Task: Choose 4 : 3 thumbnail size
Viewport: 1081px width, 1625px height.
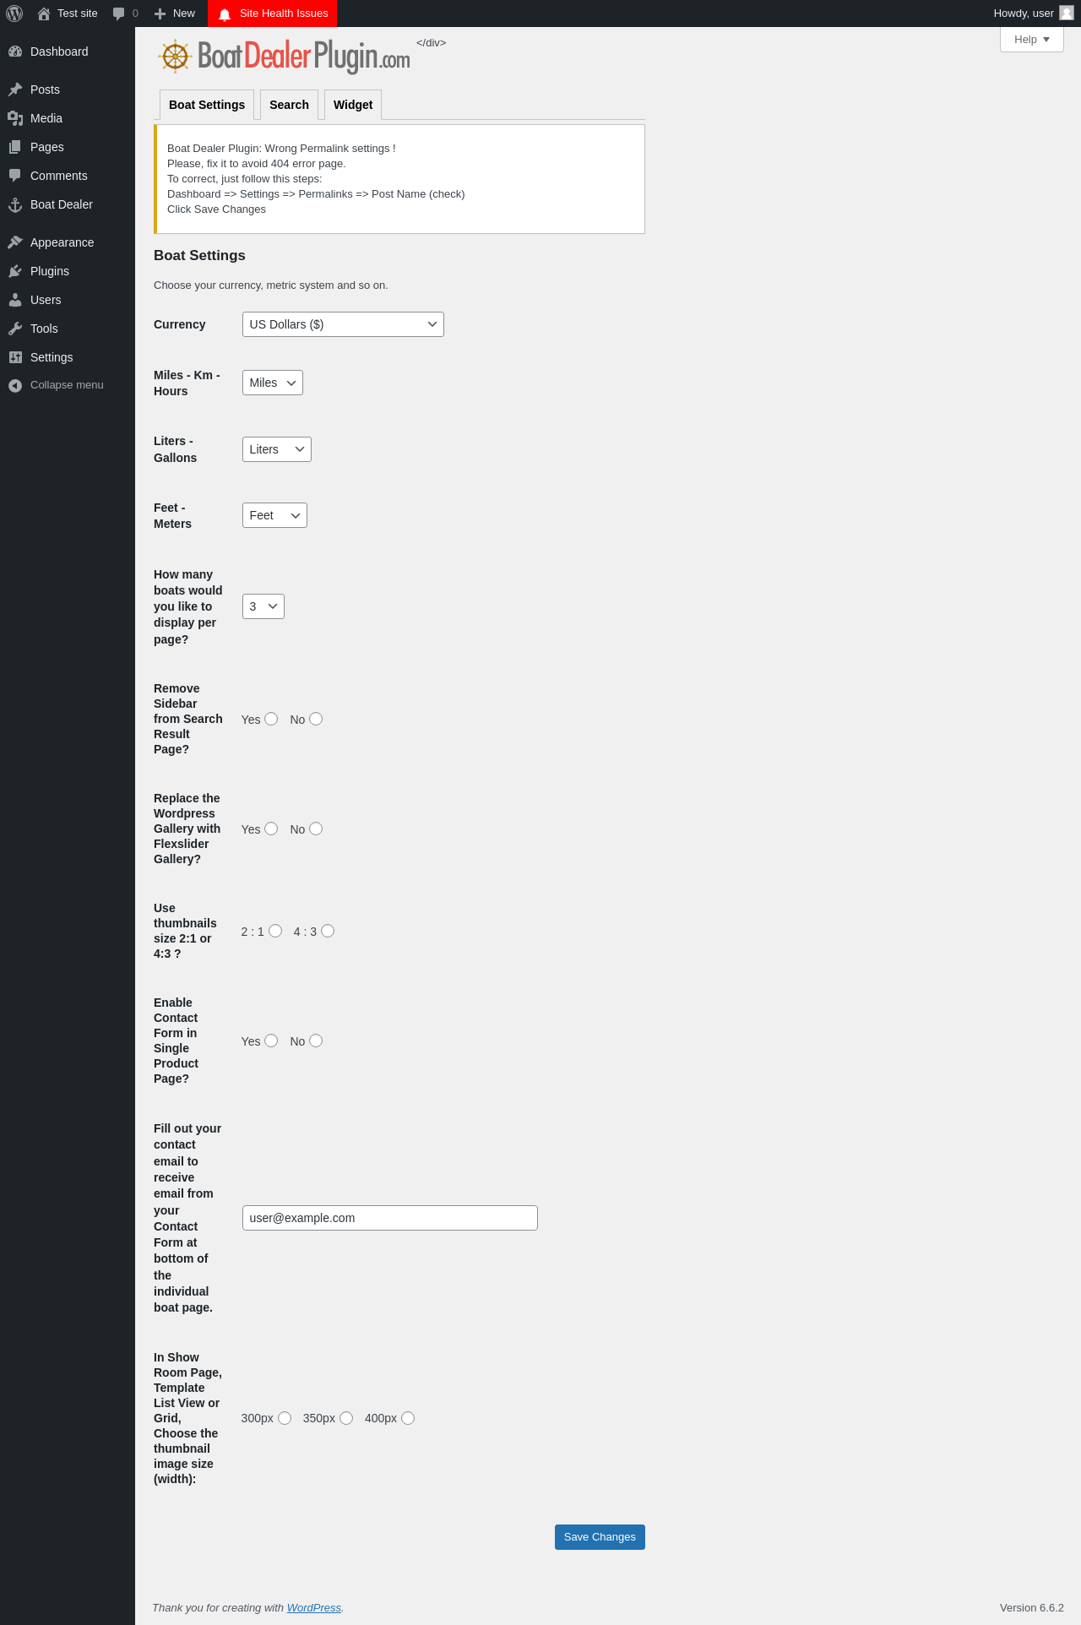Action: [x=328, y=931]
